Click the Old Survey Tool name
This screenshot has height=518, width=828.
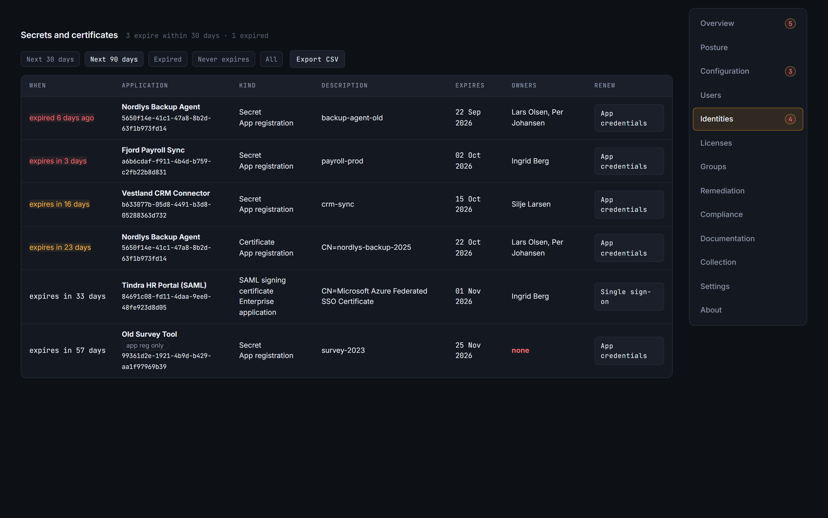tap(149, 334)
